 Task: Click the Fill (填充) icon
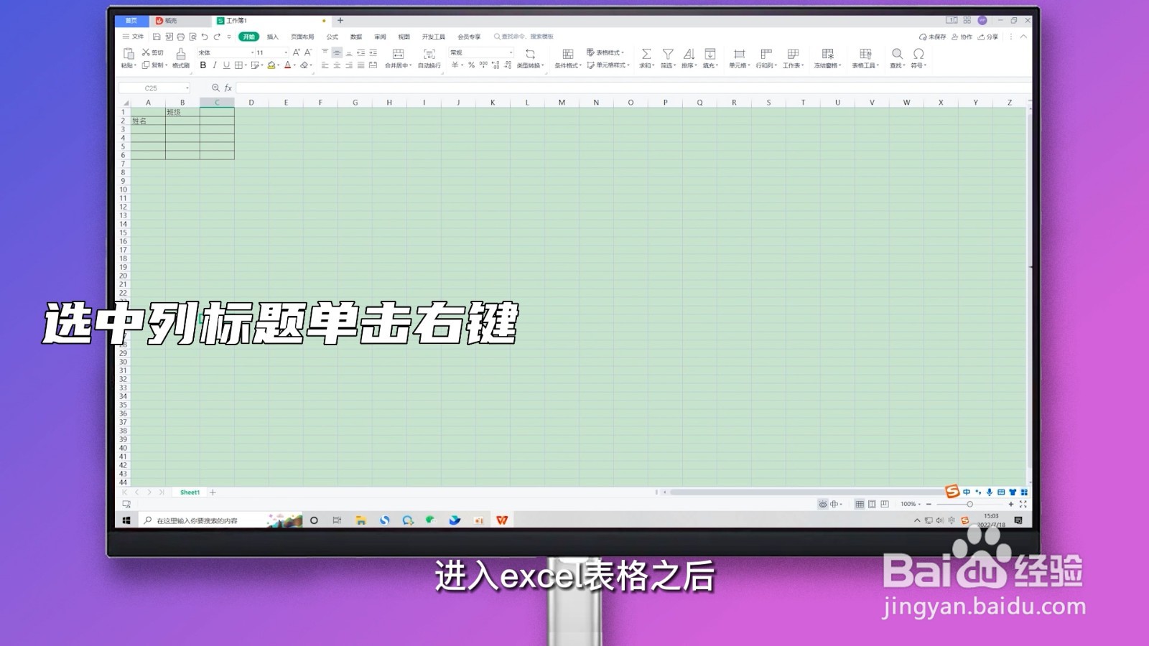click(x=710, y=54)
